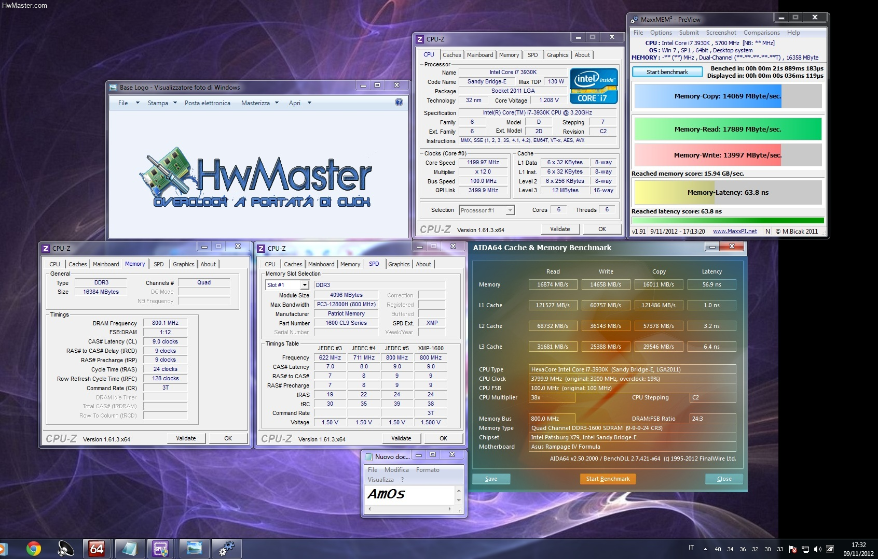This screenshot has height=559, width=878.
Task: Click the Z icon in the CPU-Z SPD window title
Action: pos(261,249)
